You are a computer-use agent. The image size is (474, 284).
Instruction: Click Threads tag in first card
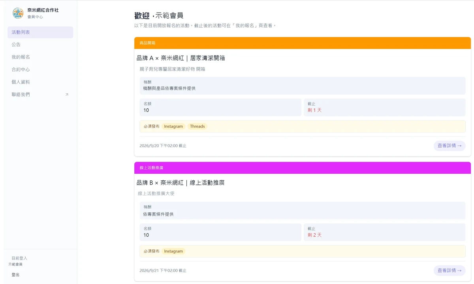[197, 126]
